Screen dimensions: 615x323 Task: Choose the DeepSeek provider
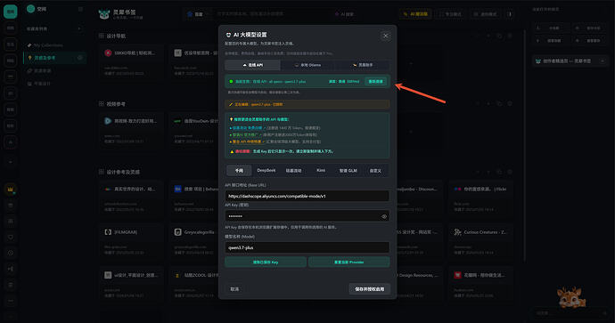(266, 170)
